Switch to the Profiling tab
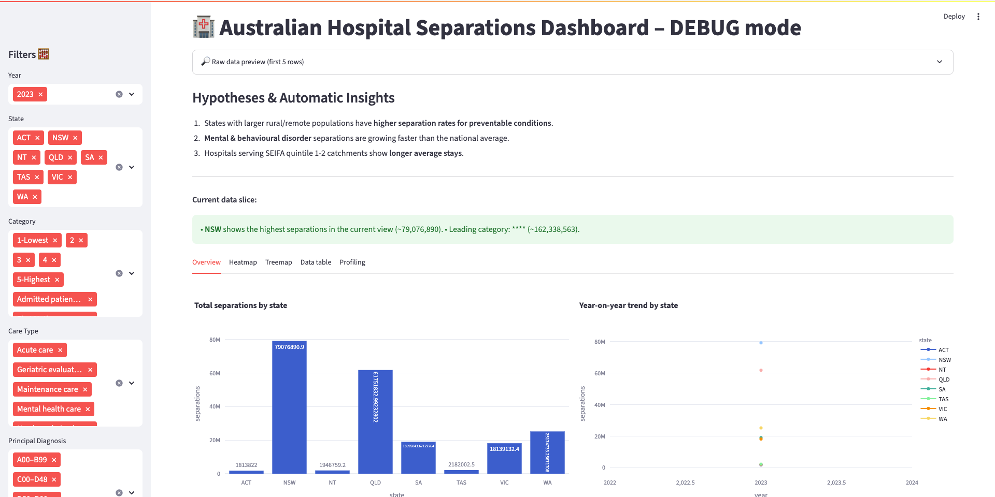This screenshot has width=995, height=497. (352, 262)
